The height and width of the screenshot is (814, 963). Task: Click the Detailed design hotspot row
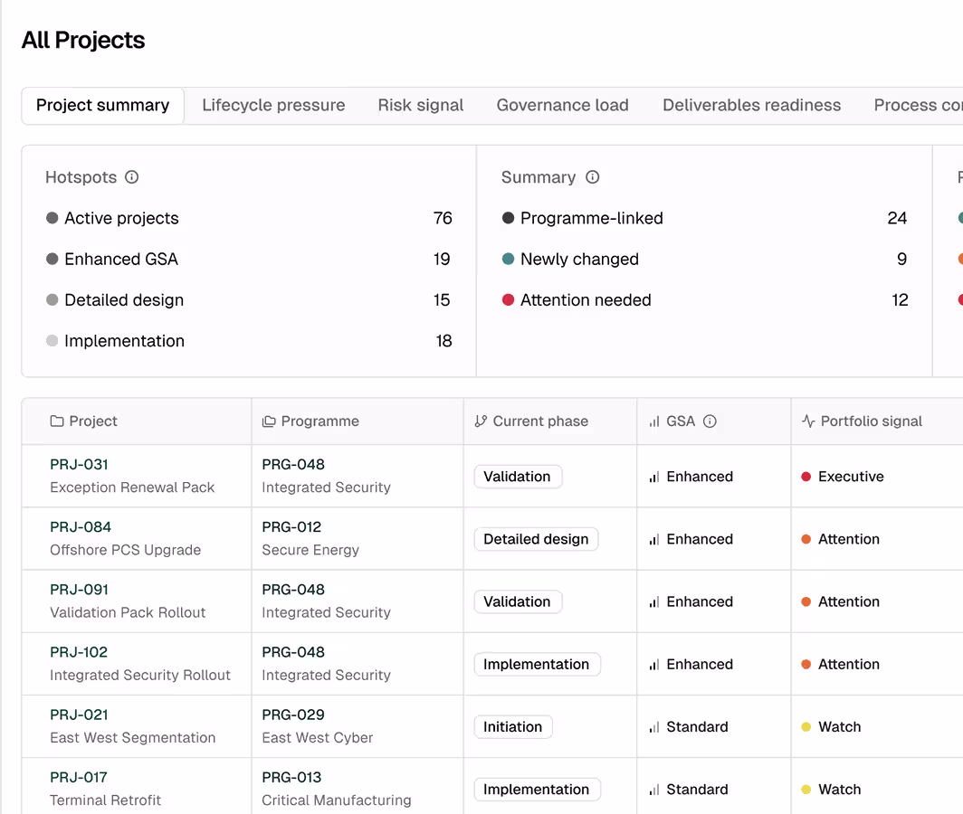tap(249, 300)
